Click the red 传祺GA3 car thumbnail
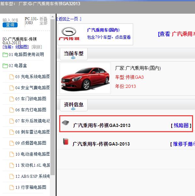The height and width of the screenshot is (196, 195). (x=85, y=78)
